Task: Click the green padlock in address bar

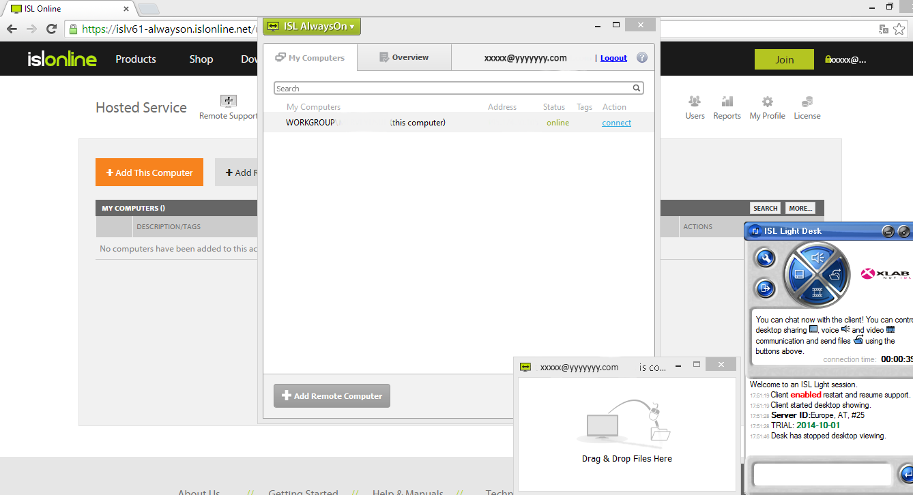Action: (73, 29)
